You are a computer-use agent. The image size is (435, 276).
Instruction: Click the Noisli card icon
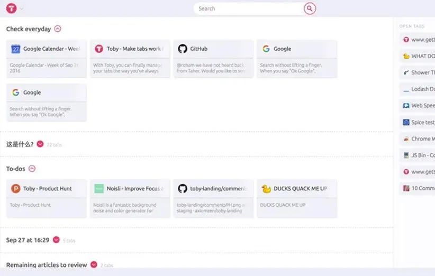pos(99,188)
